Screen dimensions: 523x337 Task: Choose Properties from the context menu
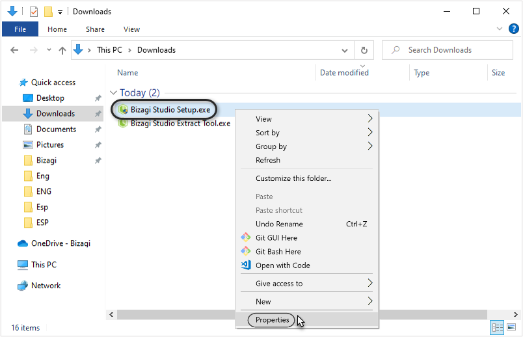[x=307, y=319]
